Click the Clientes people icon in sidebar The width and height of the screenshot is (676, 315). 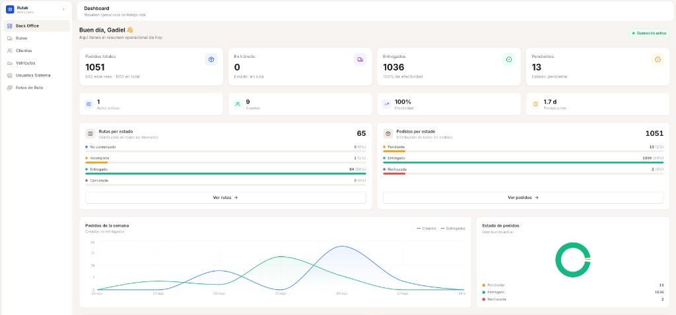9,50
